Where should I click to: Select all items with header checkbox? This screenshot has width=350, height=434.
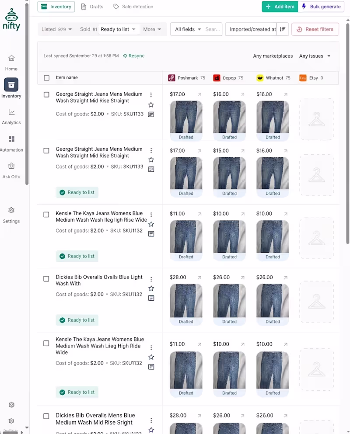(x=46, y=78)
